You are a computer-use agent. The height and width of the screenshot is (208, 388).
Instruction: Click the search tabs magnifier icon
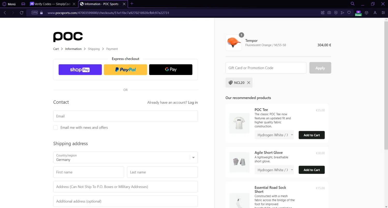tap(353, 4)
